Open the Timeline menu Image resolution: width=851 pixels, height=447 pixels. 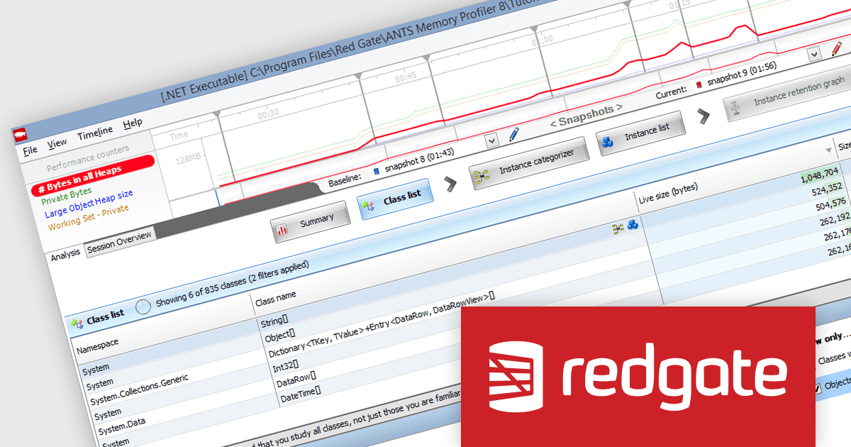click(95, 131)
